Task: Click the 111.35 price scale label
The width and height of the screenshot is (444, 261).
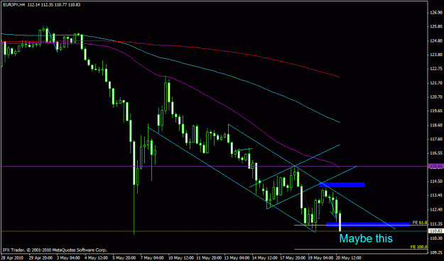Action: tap(436, 223)
